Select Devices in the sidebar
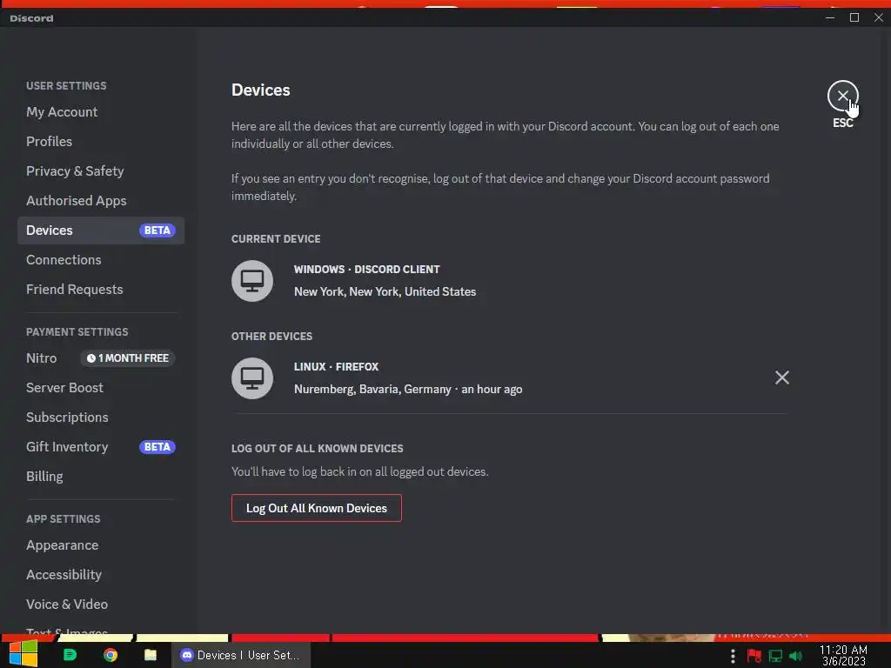Screen dimensions: 891x668 click(101, 230)
